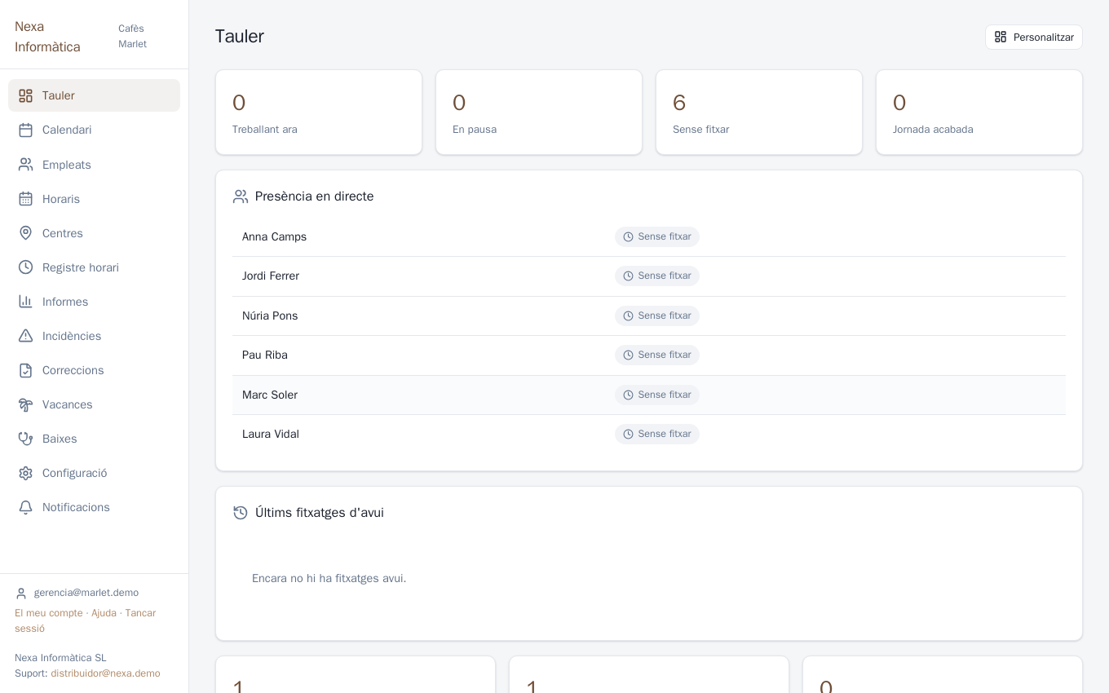
Task: Click the Personalitzar button
Action: point(1034,38)
